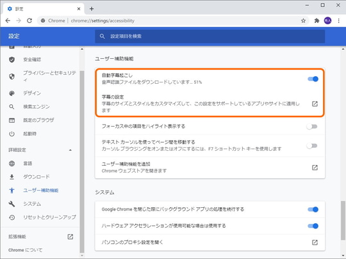Open 安全確認 in the sidebar
The height and width of the screenshot is (259, 346).
[x=32, y=59]
